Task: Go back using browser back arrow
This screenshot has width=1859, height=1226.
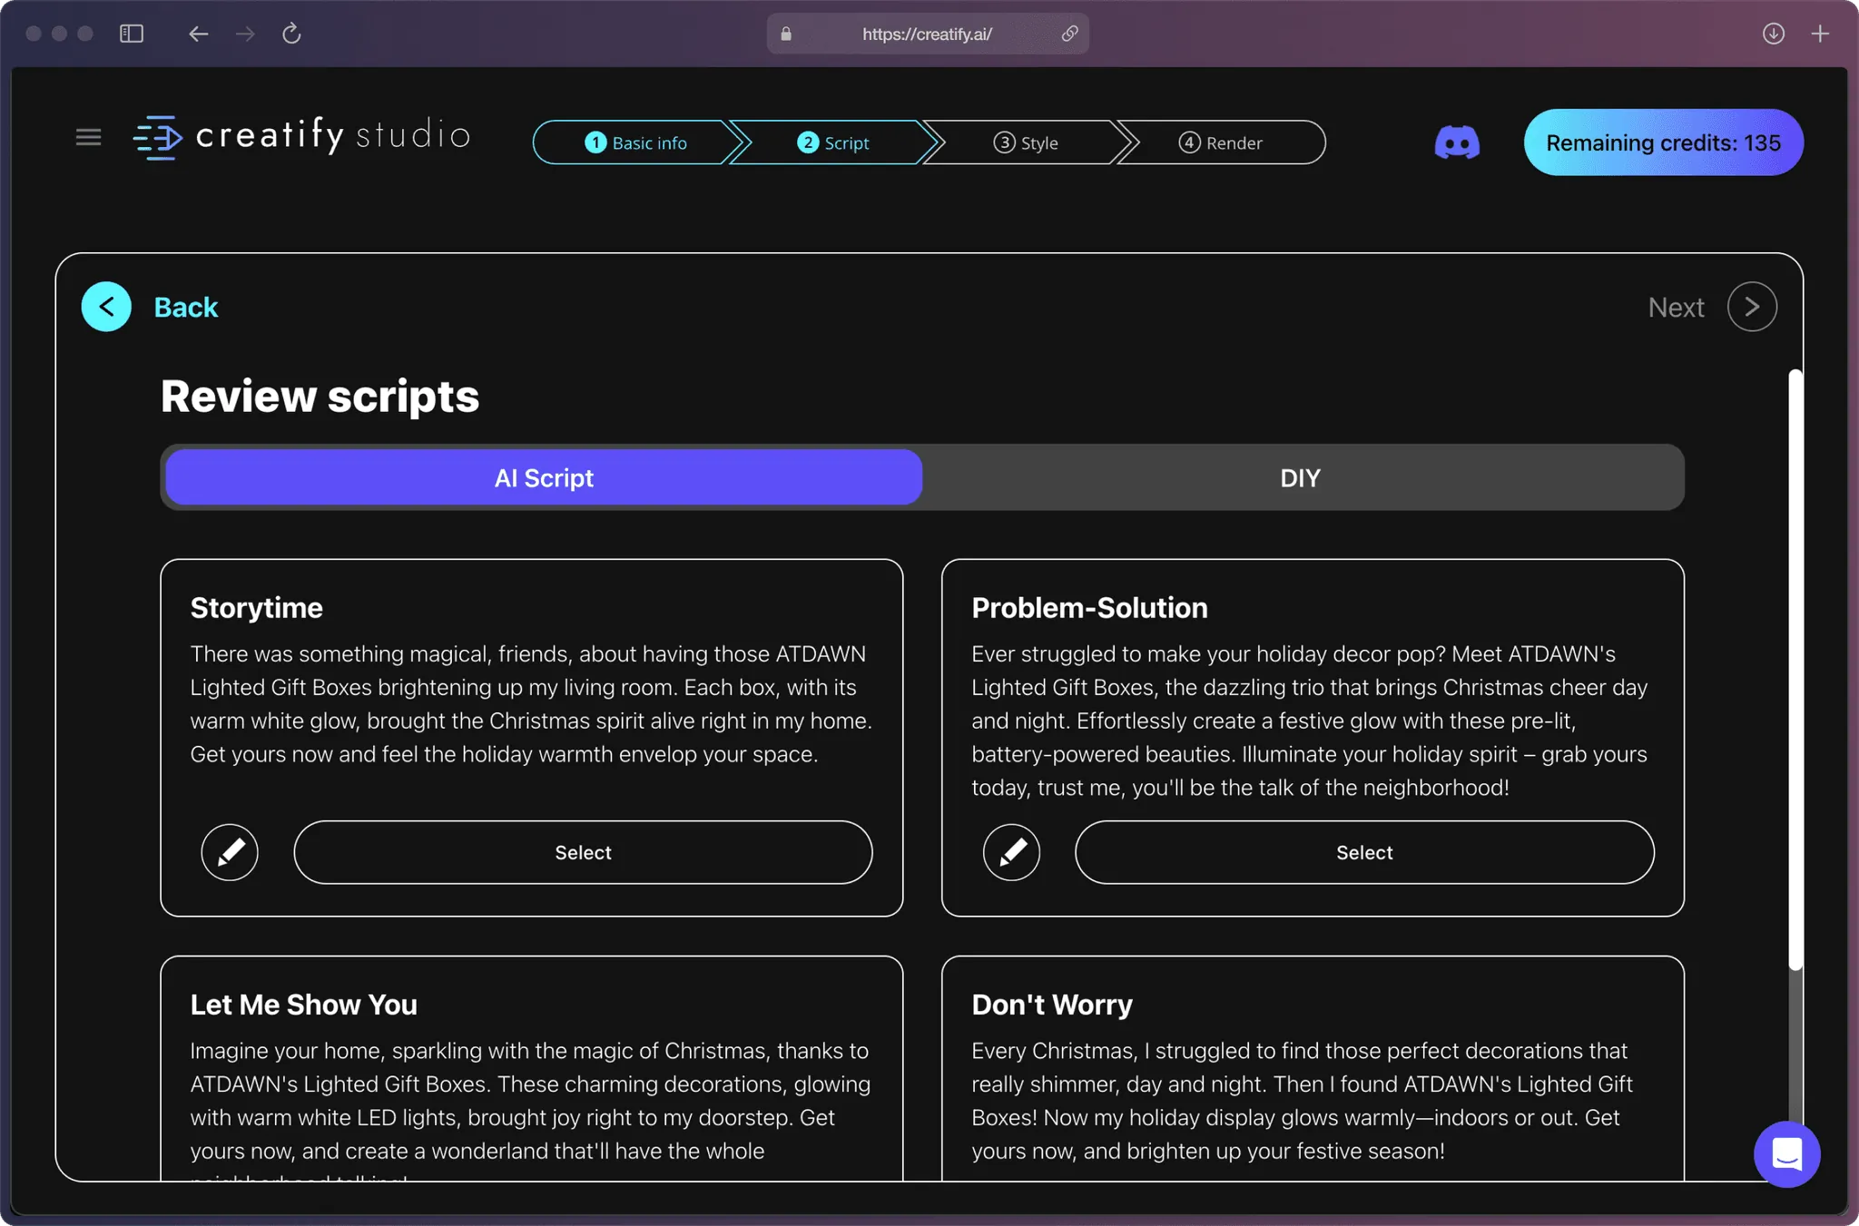Action: pyautogui.click(x=198, y=34)
